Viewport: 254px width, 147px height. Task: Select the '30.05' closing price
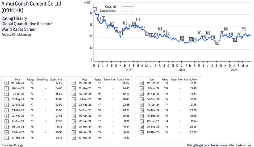[x=59, y=99]
